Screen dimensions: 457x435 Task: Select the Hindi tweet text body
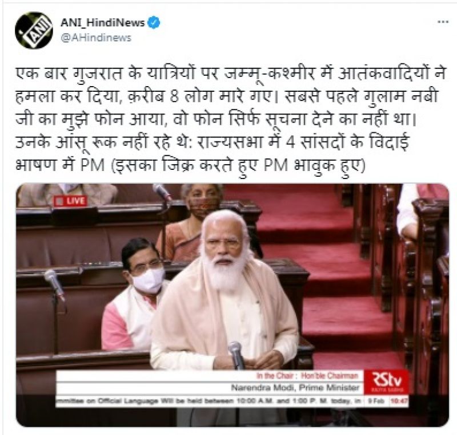tap(230, 119)
